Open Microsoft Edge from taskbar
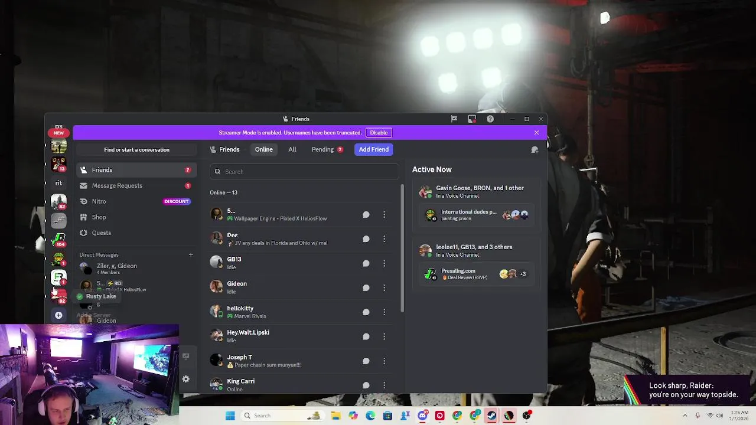Viewport: 756px width, 425px height. (370, 416)
